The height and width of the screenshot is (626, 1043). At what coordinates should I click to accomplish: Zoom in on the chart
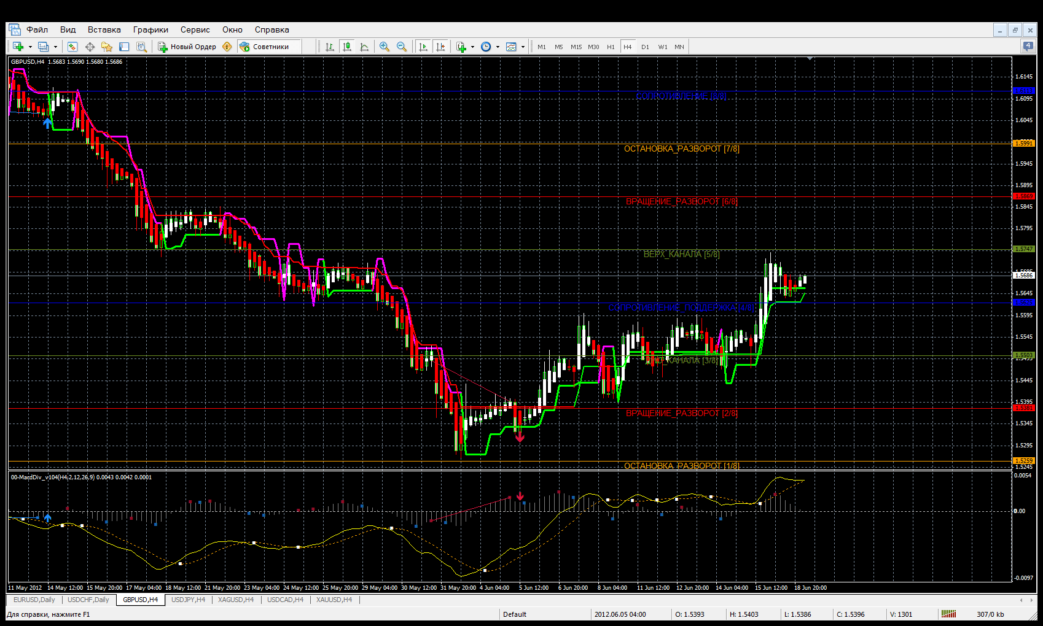(x=385, y=47)
